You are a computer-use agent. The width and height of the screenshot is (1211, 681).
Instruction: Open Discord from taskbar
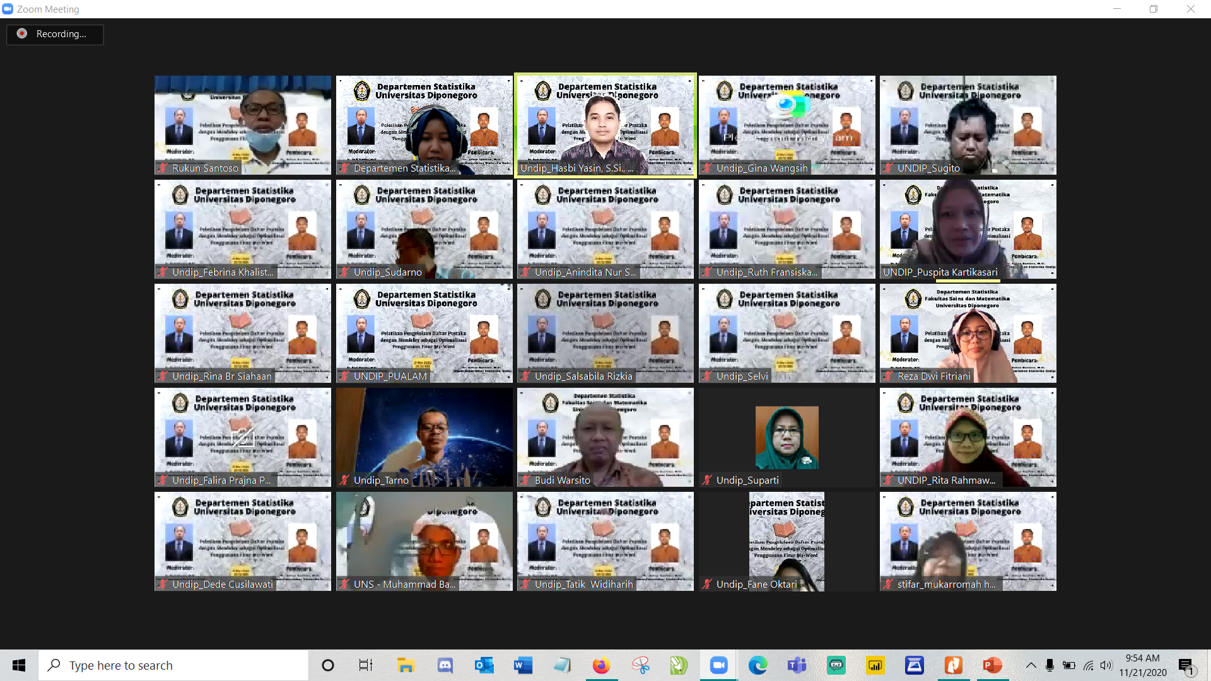pyautogui.click(x=445, y=665)
